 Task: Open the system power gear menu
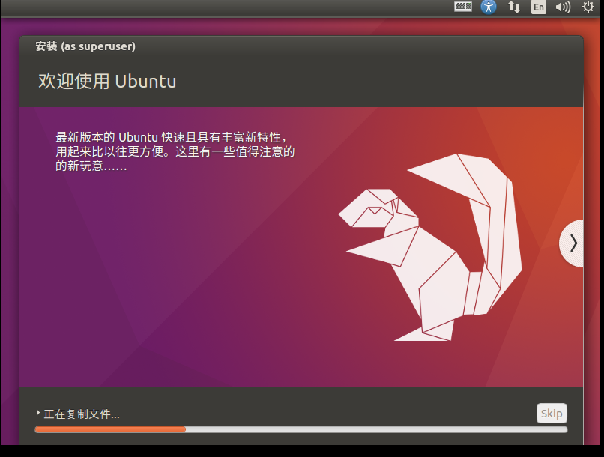pos(588,7)
